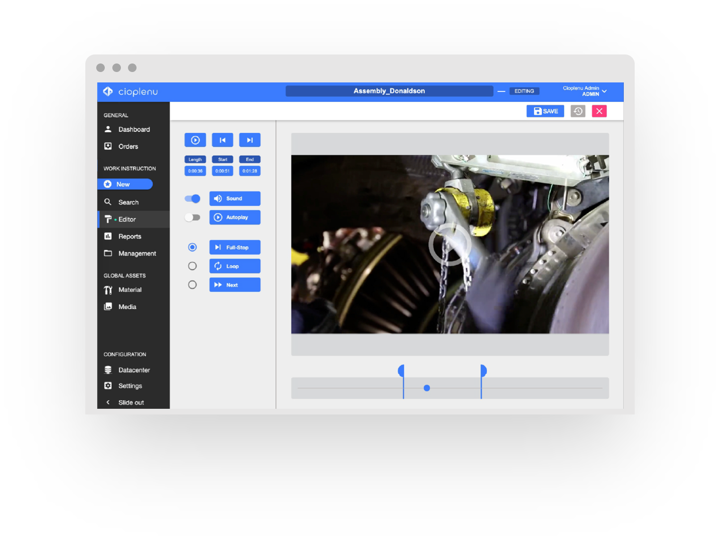Click the history restore icon beside Save
This screenshot has height=540, width=720.
point(578,111)
